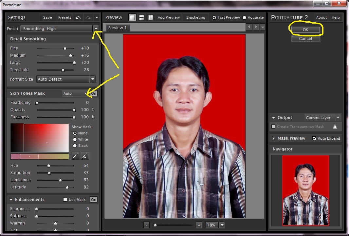Click the Bracketing button
The width and height of the screenshot is (349, 236).
tap(196, 17)
